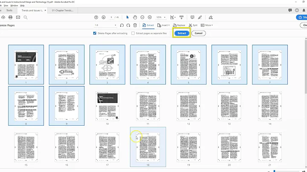
Task: Open the Help question mark icon
Action: point(297,10)
